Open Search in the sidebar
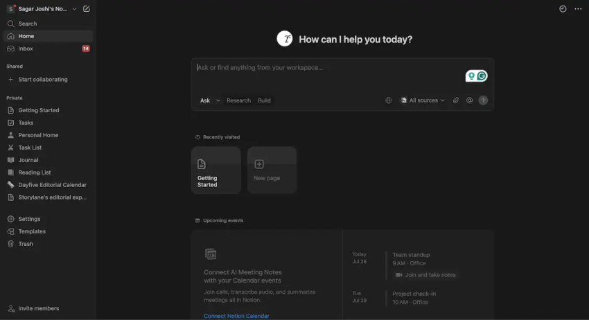Viewport: 589px width, 320px height. point(48,24)
